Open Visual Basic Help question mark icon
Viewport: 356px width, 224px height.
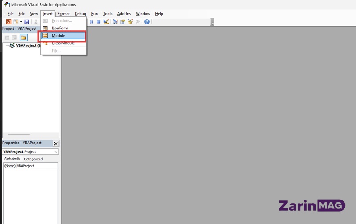(147, 22)
